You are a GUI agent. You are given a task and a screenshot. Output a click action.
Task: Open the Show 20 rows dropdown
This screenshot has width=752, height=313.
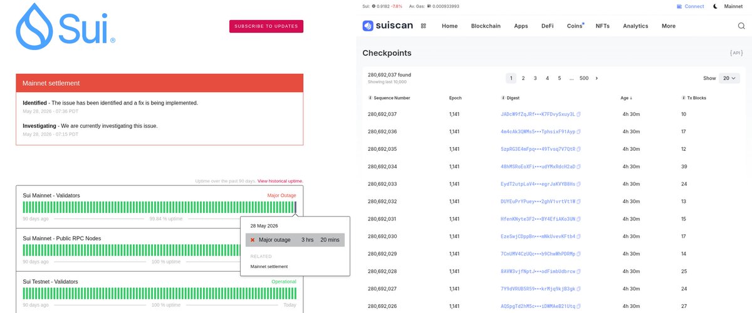730,78
